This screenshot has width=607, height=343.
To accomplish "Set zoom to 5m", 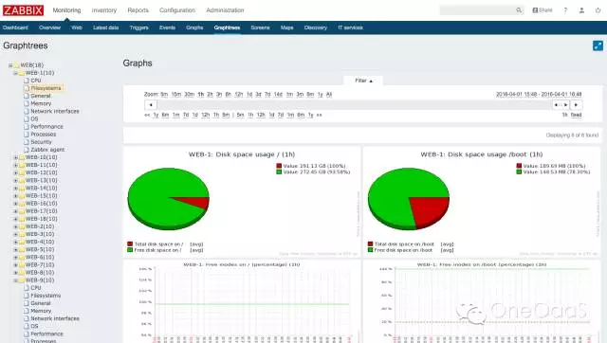I will point(164,95).
